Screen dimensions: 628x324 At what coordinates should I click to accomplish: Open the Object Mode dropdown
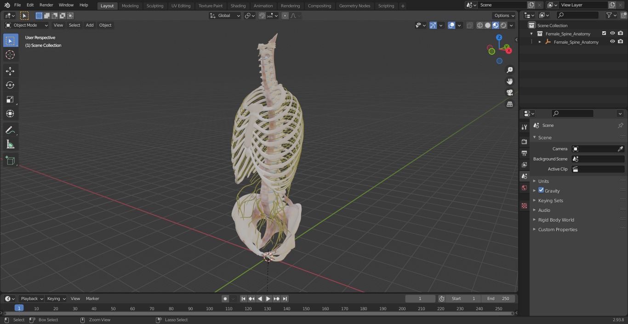point(27,25)
